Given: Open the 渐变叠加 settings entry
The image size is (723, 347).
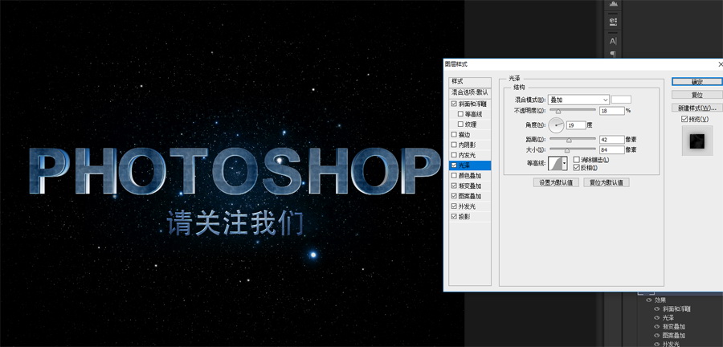Looking at the screenshot, I should tap(470, 186).
